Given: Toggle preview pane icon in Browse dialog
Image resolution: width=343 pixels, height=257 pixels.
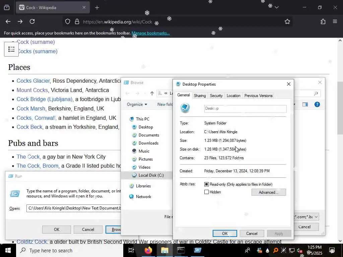Looking at the screenshot, I should click(305, 104).
